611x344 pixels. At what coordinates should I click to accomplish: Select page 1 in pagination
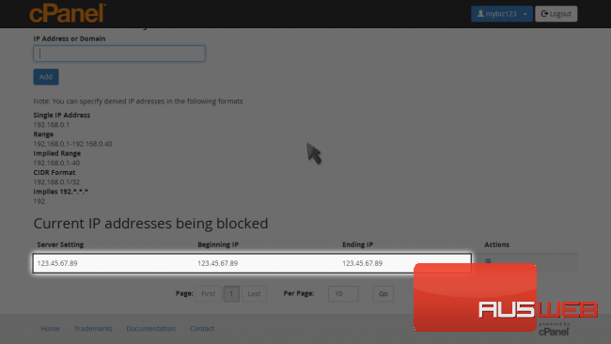231,294
